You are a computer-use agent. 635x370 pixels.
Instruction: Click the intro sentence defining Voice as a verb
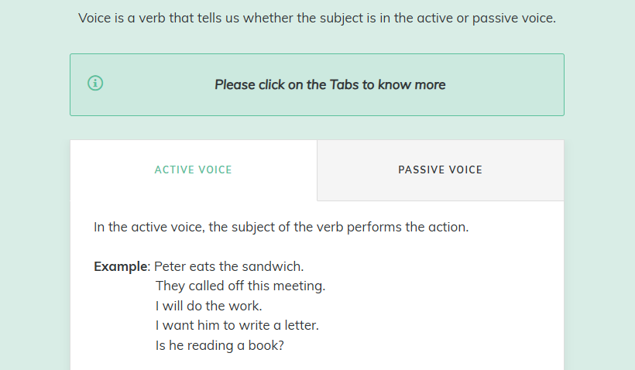click(317, 18)
